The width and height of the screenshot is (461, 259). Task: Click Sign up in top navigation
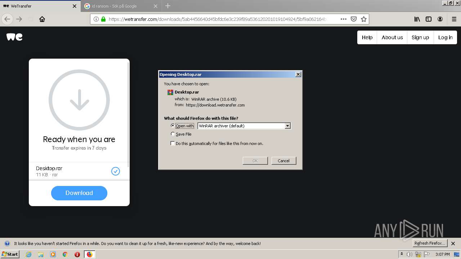tap(420, 37)
